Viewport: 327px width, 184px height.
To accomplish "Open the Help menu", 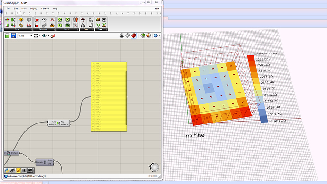I will point(55,9).
